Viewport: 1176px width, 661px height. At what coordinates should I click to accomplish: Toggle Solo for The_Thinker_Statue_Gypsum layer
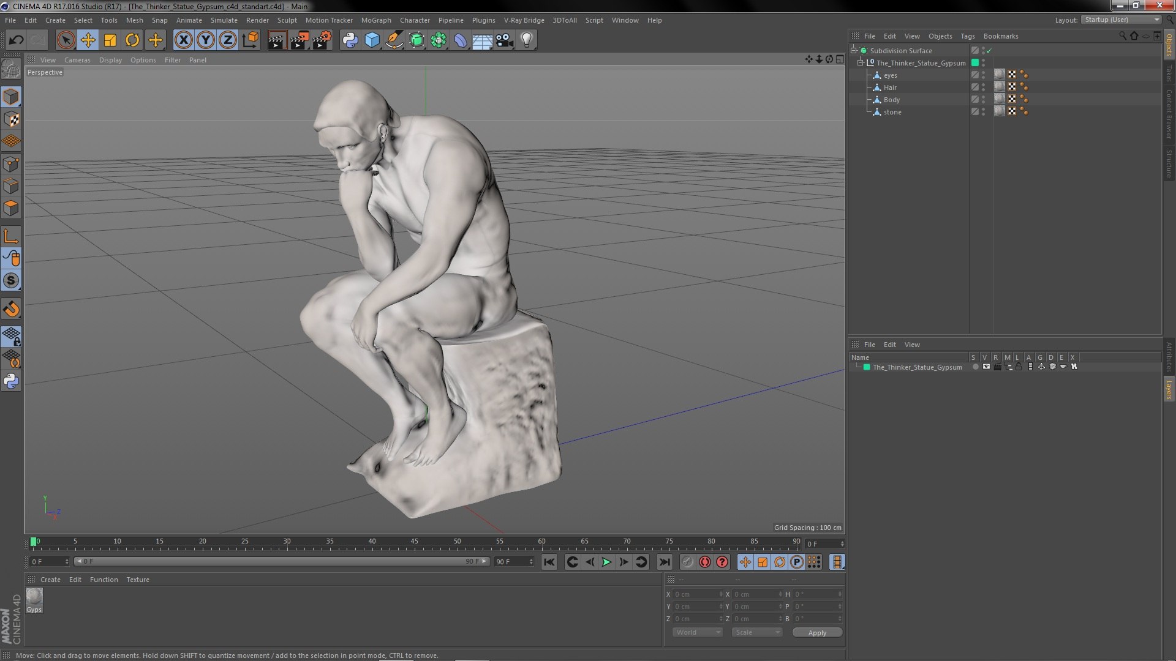coord(975,367)
